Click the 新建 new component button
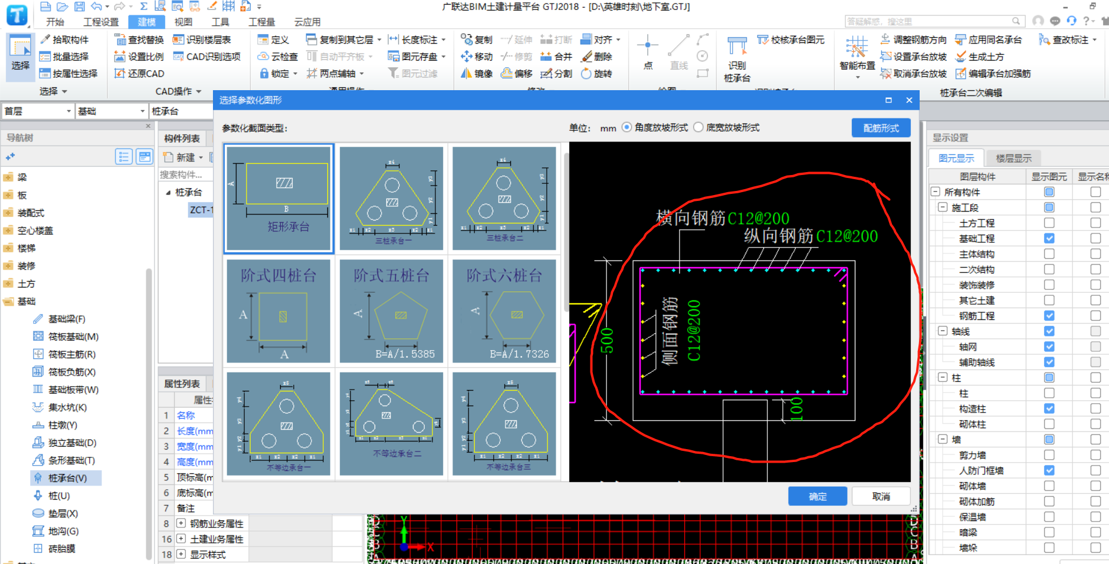 tap(183, 157)
